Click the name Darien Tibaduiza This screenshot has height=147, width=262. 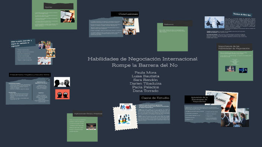[x=146, y=84]
